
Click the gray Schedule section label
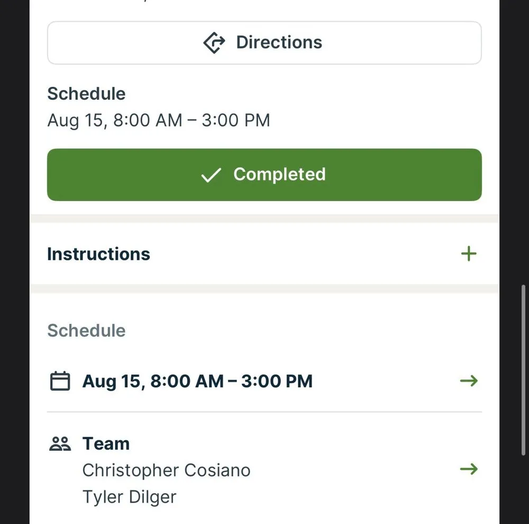(86, 330)
